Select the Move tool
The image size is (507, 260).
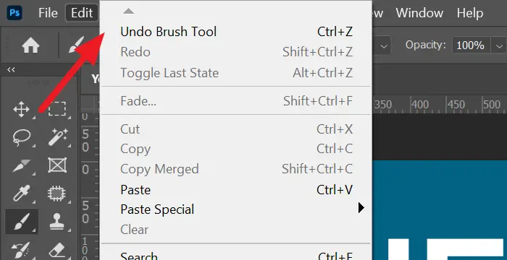[x=21, y=109]
